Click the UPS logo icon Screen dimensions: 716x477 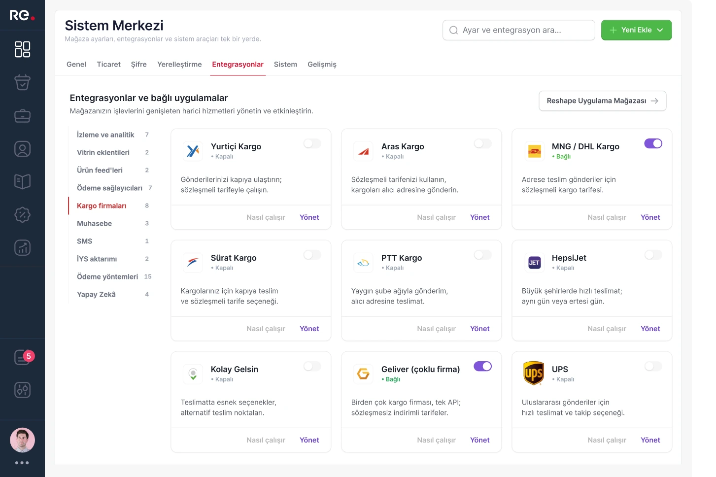click(x=534, y=373)
